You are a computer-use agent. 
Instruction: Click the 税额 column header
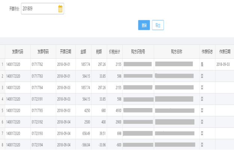point(99,52)
